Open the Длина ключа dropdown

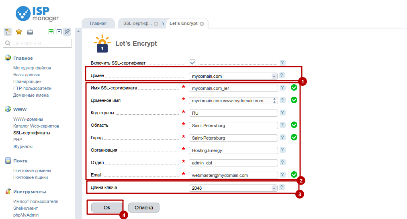(274, 188)
